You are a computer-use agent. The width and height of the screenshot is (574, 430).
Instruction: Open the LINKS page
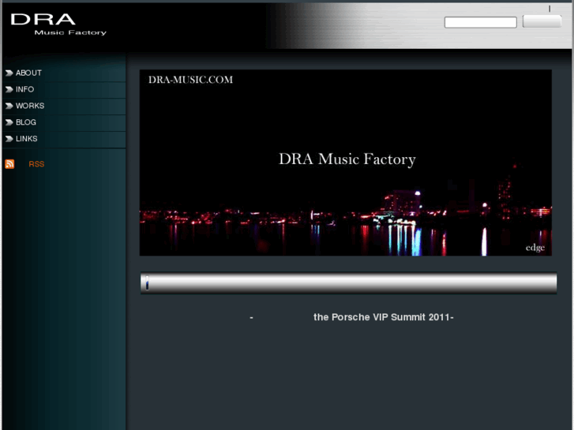[26, 139]
